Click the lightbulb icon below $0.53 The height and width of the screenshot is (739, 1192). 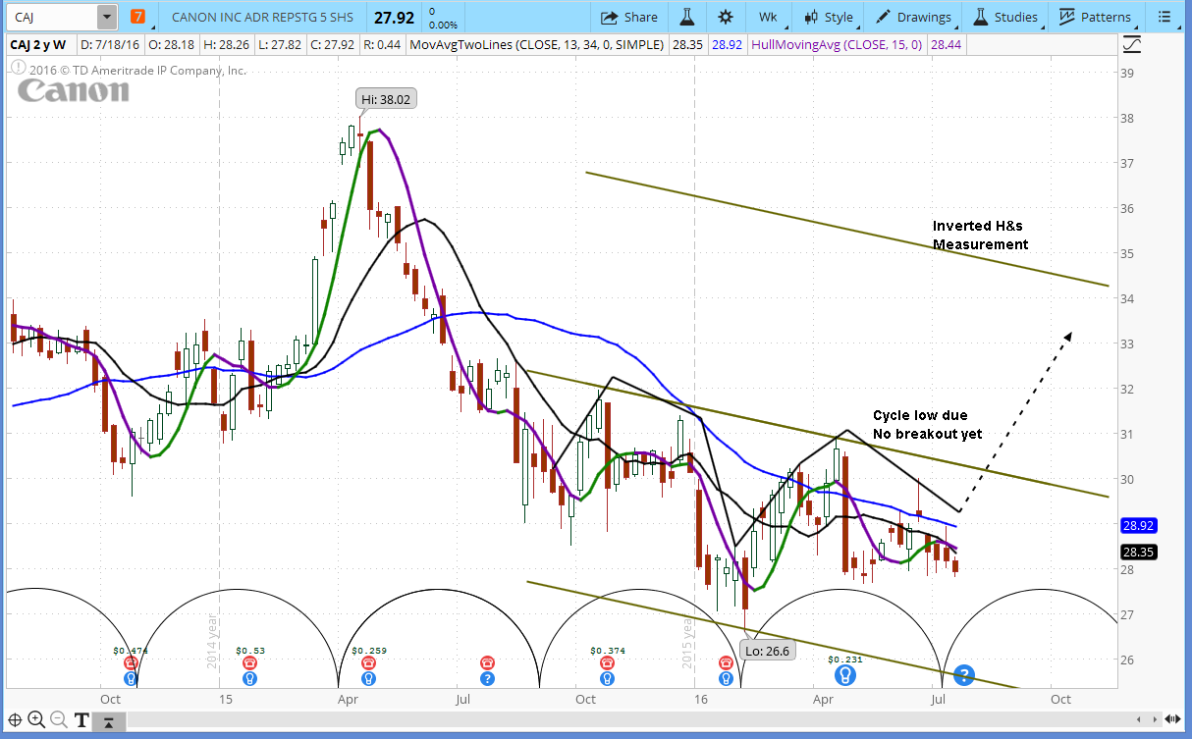250,678
